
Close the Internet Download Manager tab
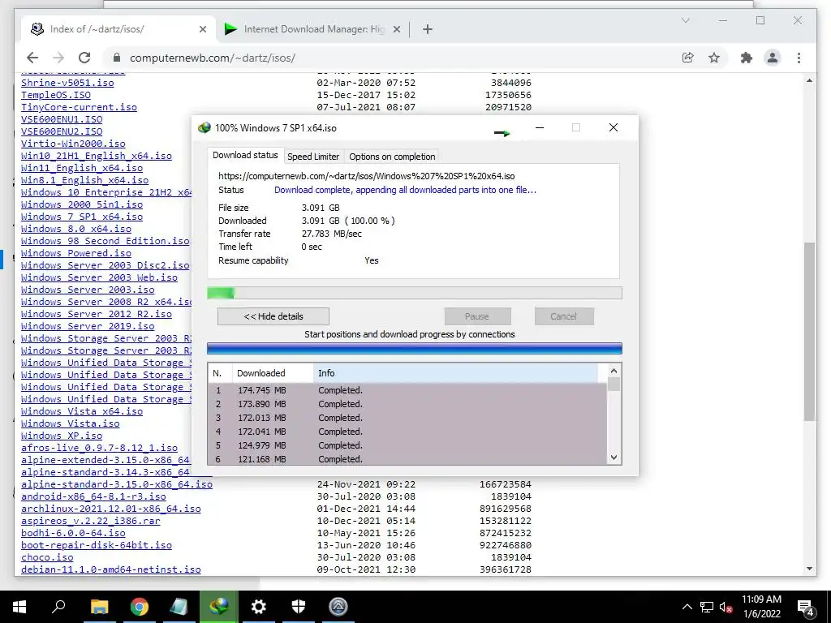pyautogui.click(x=396, y=30)
